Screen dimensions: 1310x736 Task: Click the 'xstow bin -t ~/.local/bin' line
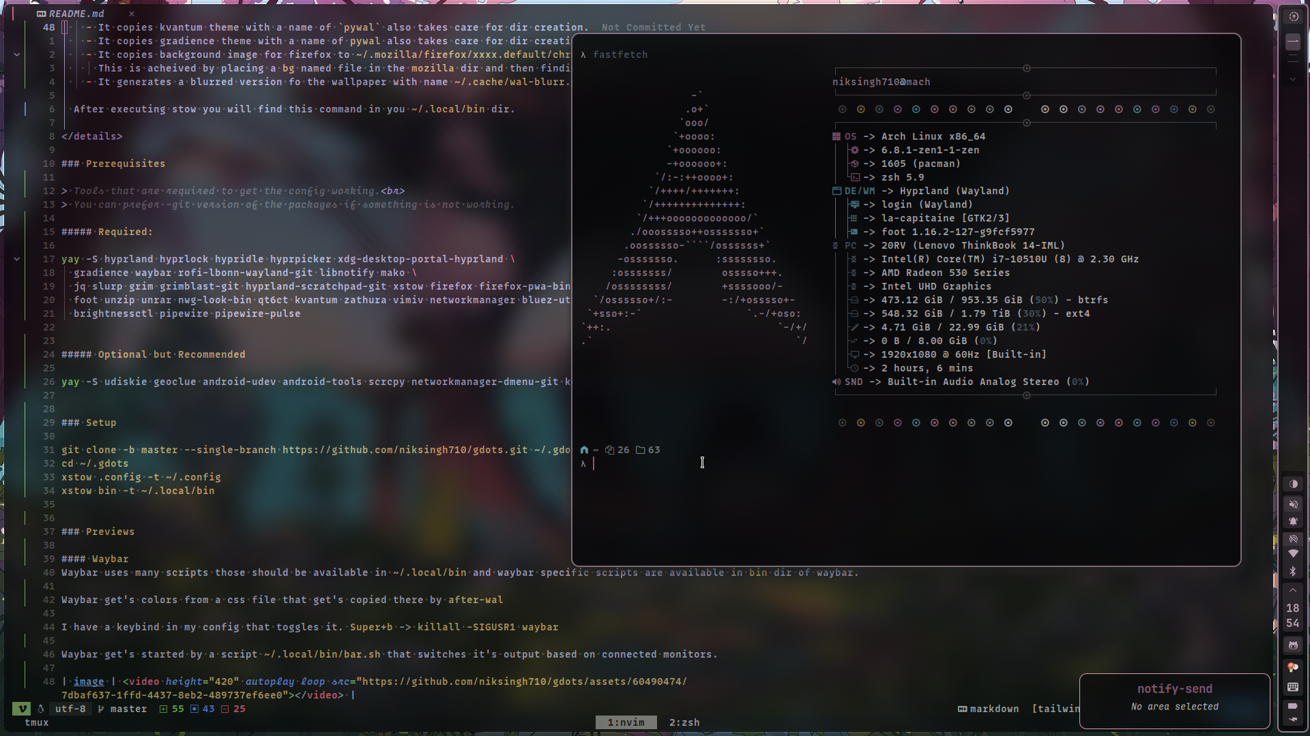tap(138, 491)
